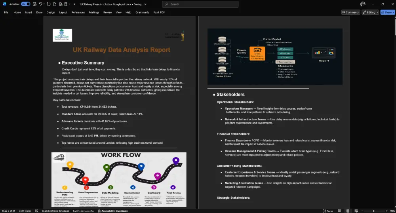Screen dimensions: 396x213
Task: Undo the last action
Action: pos(40,4)
